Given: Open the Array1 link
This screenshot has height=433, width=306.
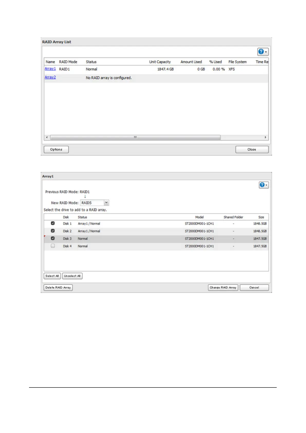Looking at the screenshot, I should [50, 69].
